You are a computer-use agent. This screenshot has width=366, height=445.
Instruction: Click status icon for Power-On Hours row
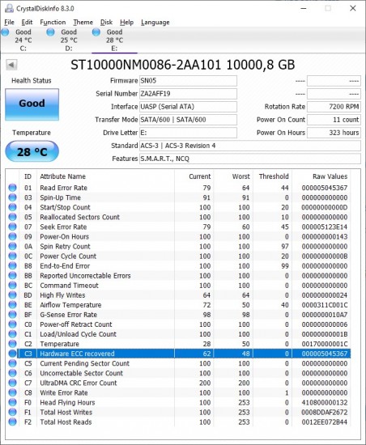(12, 236)
